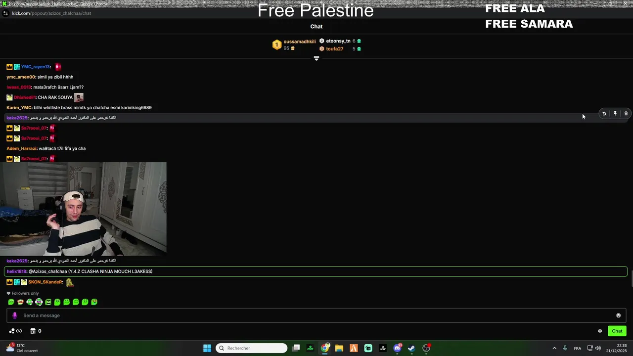Insert the seventh emote in quick row

tap(66, 302)
